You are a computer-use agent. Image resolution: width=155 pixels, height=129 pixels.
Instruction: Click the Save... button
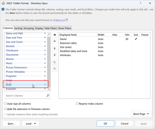point(11,124)
